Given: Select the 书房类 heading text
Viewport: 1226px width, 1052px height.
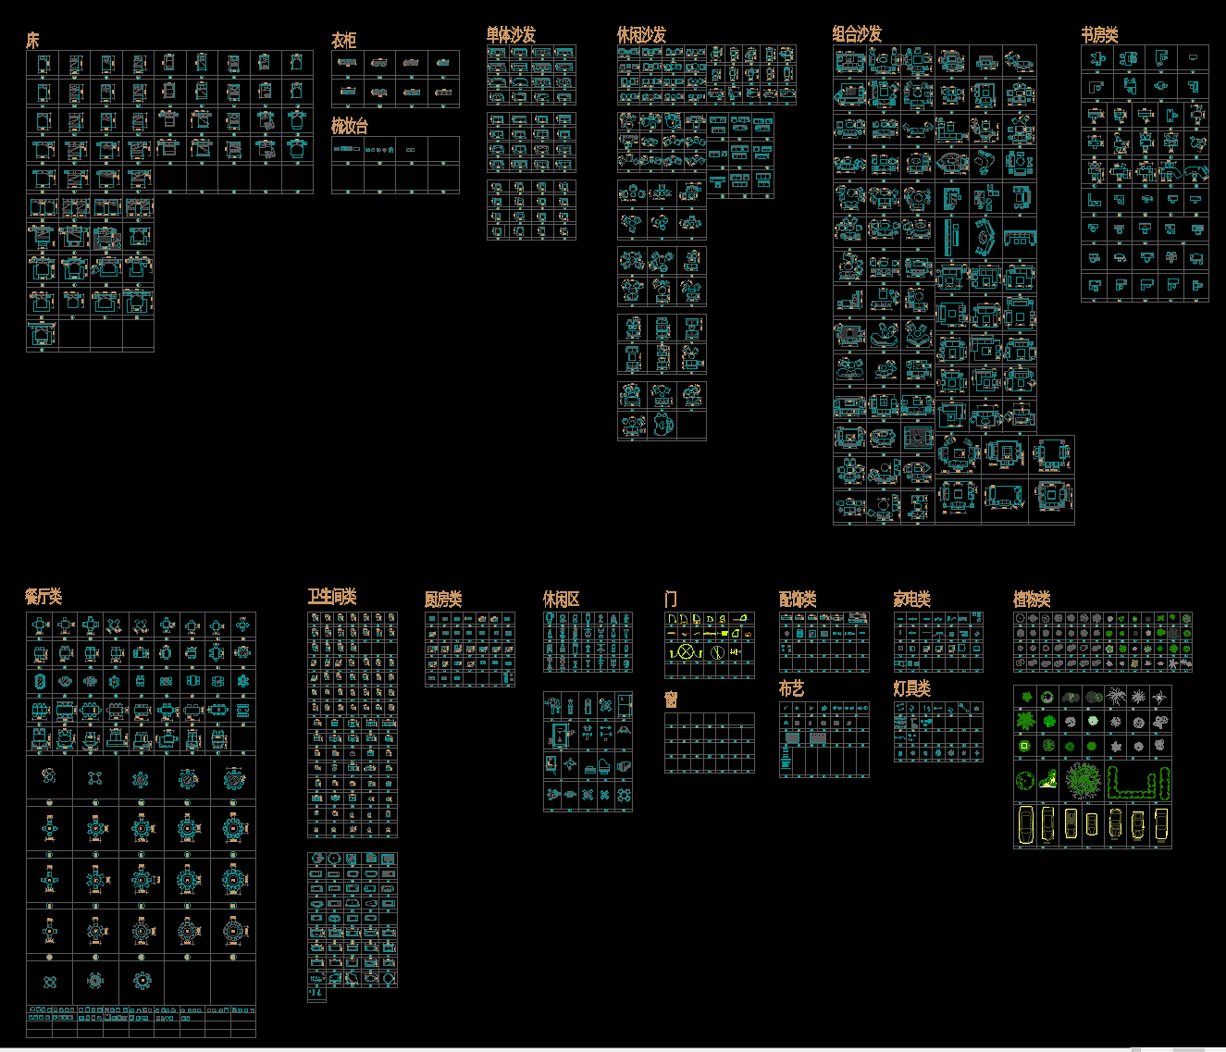Looking at the screenshot, I should pyautogui.click(x=1099, y=35).
